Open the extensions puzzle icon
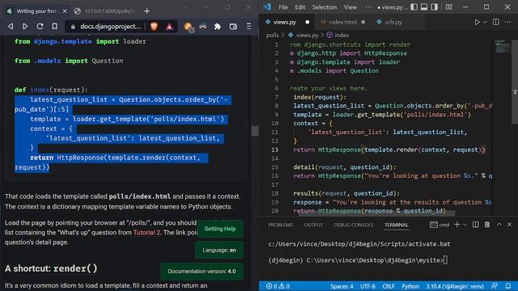Viewport: 518px width, 291px height. pyautogui.click(x=218, y=27)
